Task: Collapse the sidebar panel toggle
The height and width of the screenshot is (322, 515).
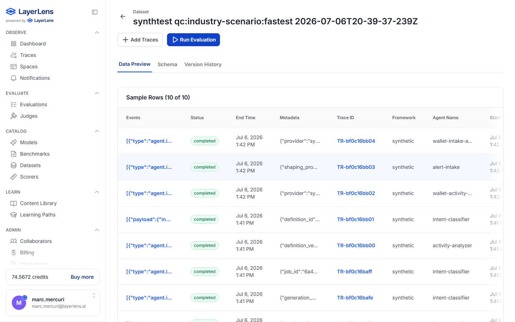Action: (x=95, y=12)
